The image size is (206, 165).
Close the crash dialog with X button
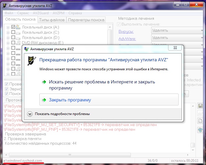[x=175, y=48]
